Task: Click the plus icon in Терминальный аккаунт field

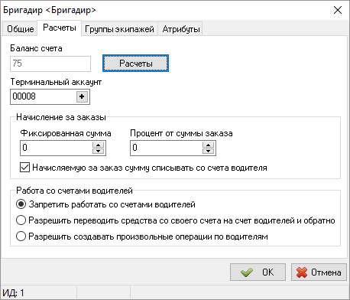Action: (x=82, y=96)
